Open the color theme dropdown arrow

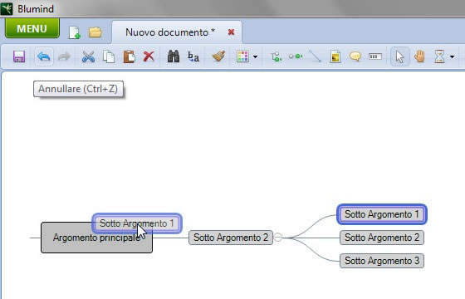click(x=256, y=56)
